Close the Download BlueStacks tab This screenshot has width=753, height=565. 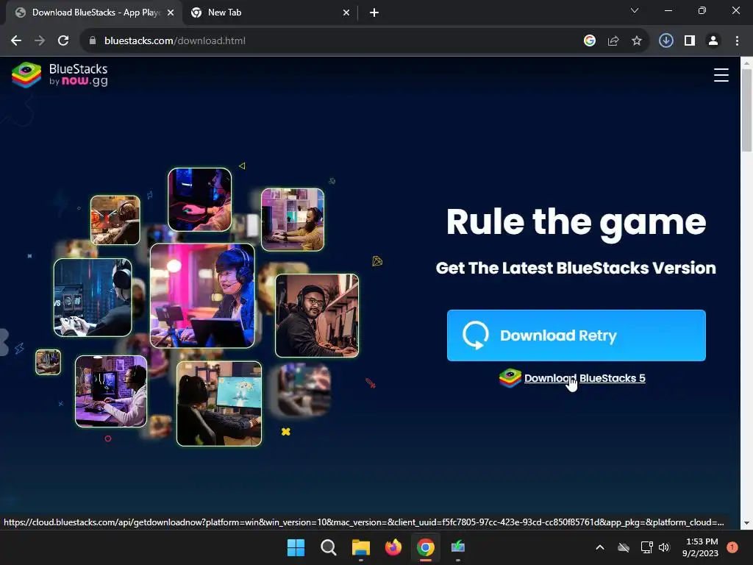(171, 13)
